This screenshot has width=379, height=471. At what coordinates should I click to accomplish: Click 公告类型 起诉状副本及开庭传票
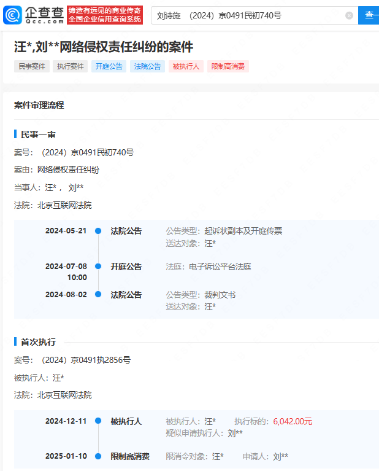[224, 231]
